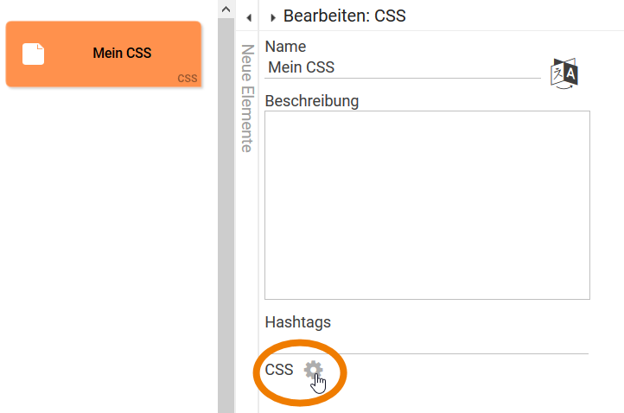624x413 pixels.
Task: Collapse the panel with the left arrow
Action: tap(249, 16)
